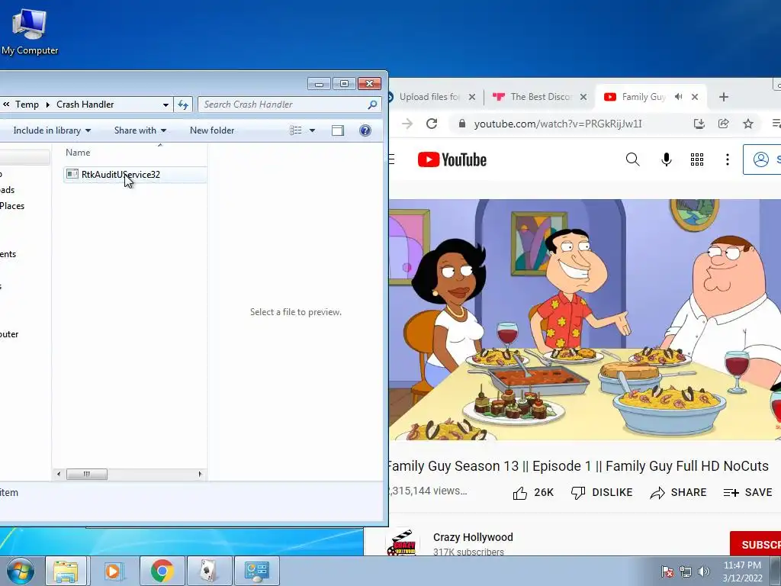Open Action Center flag in tray
This screenshot has width=781, height=586.
(667, 572)
